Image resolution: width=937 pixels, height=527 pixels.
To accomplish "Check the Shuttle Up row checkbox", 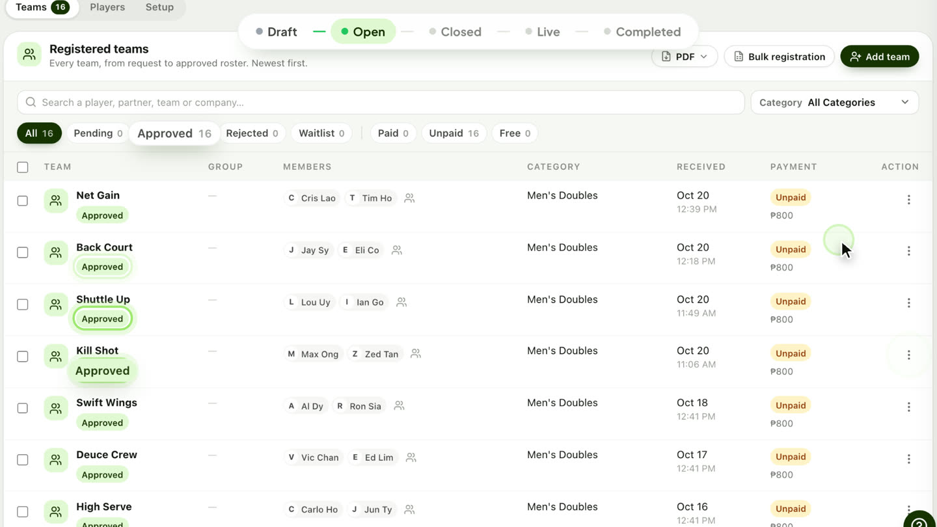I will [x=23, y=304].
